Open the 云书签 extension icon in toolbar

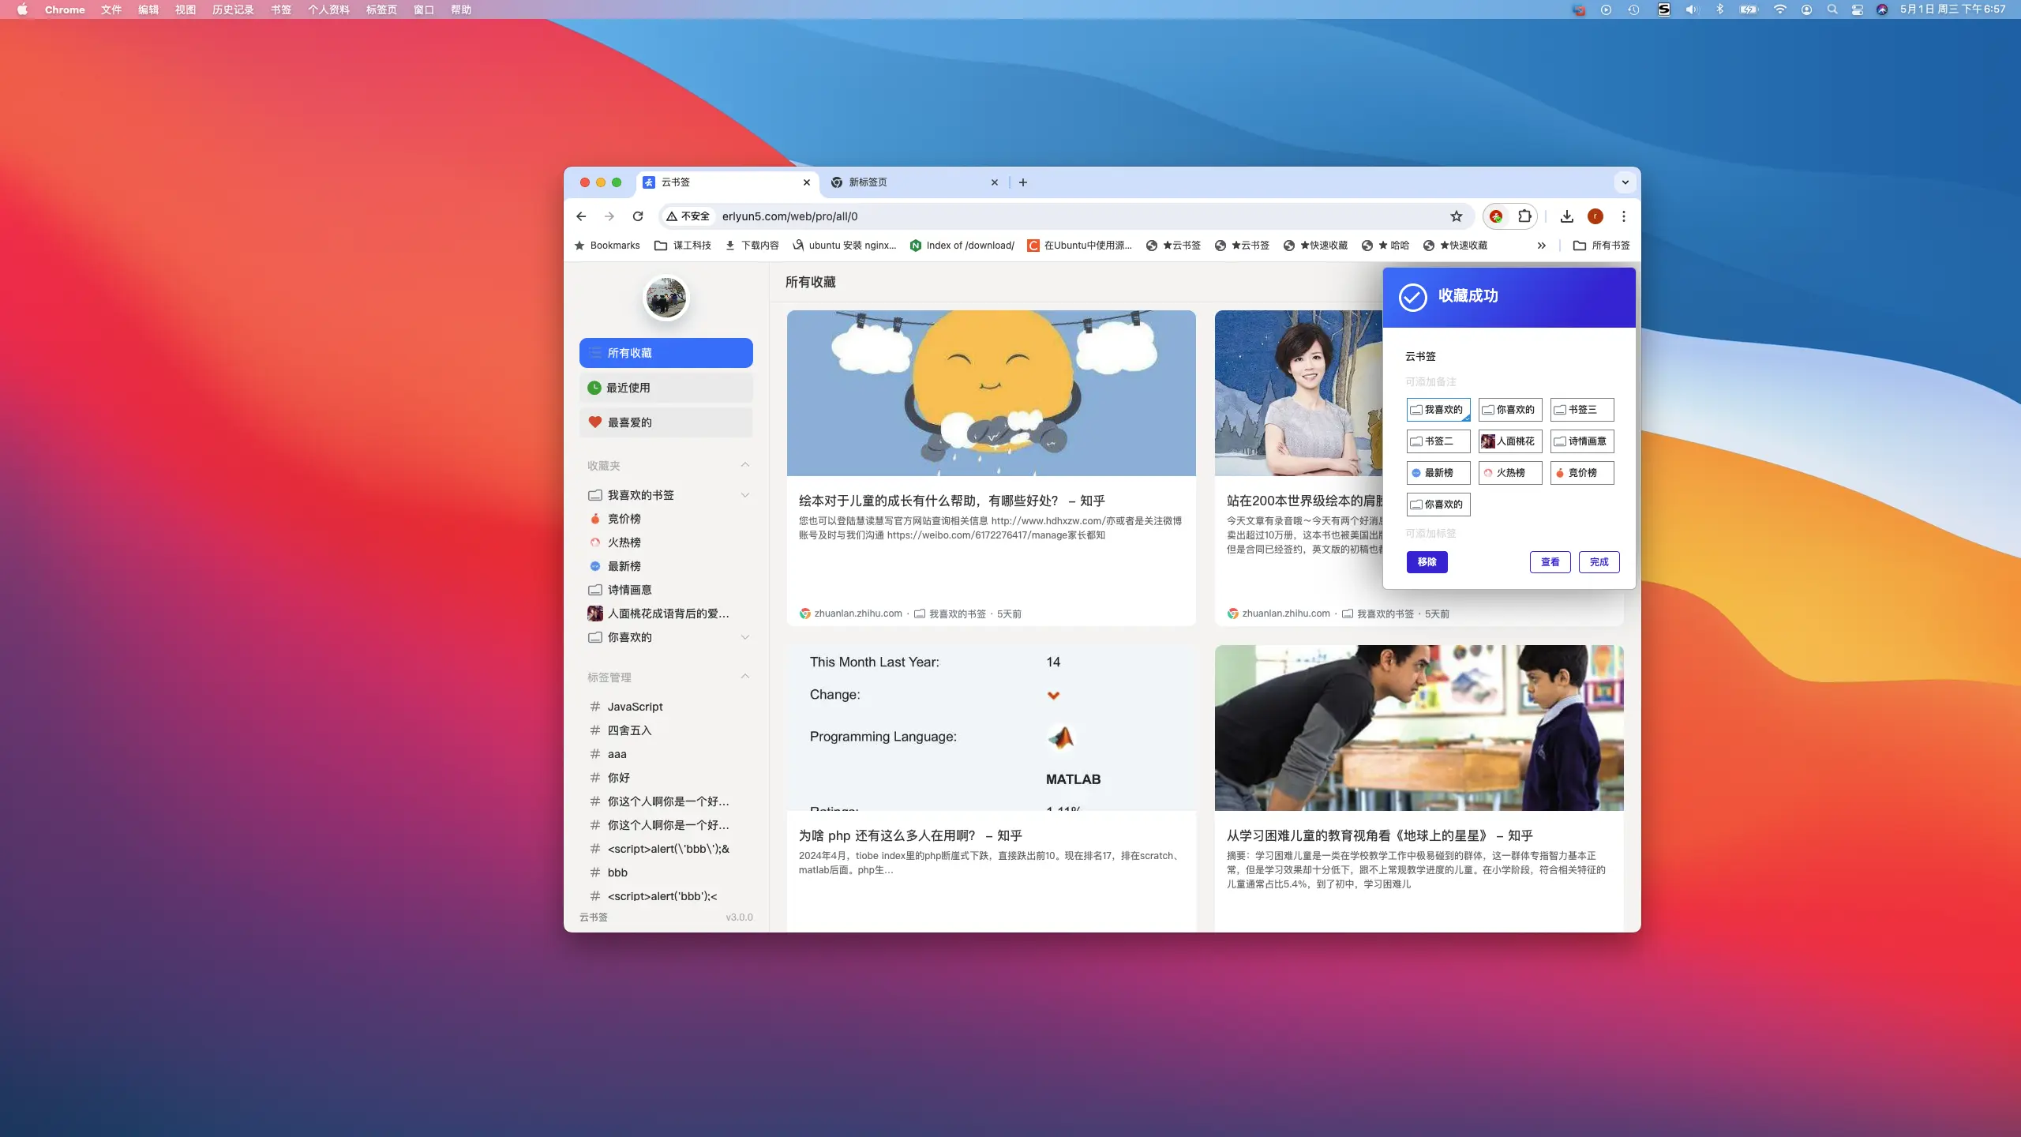point(1496,216)
